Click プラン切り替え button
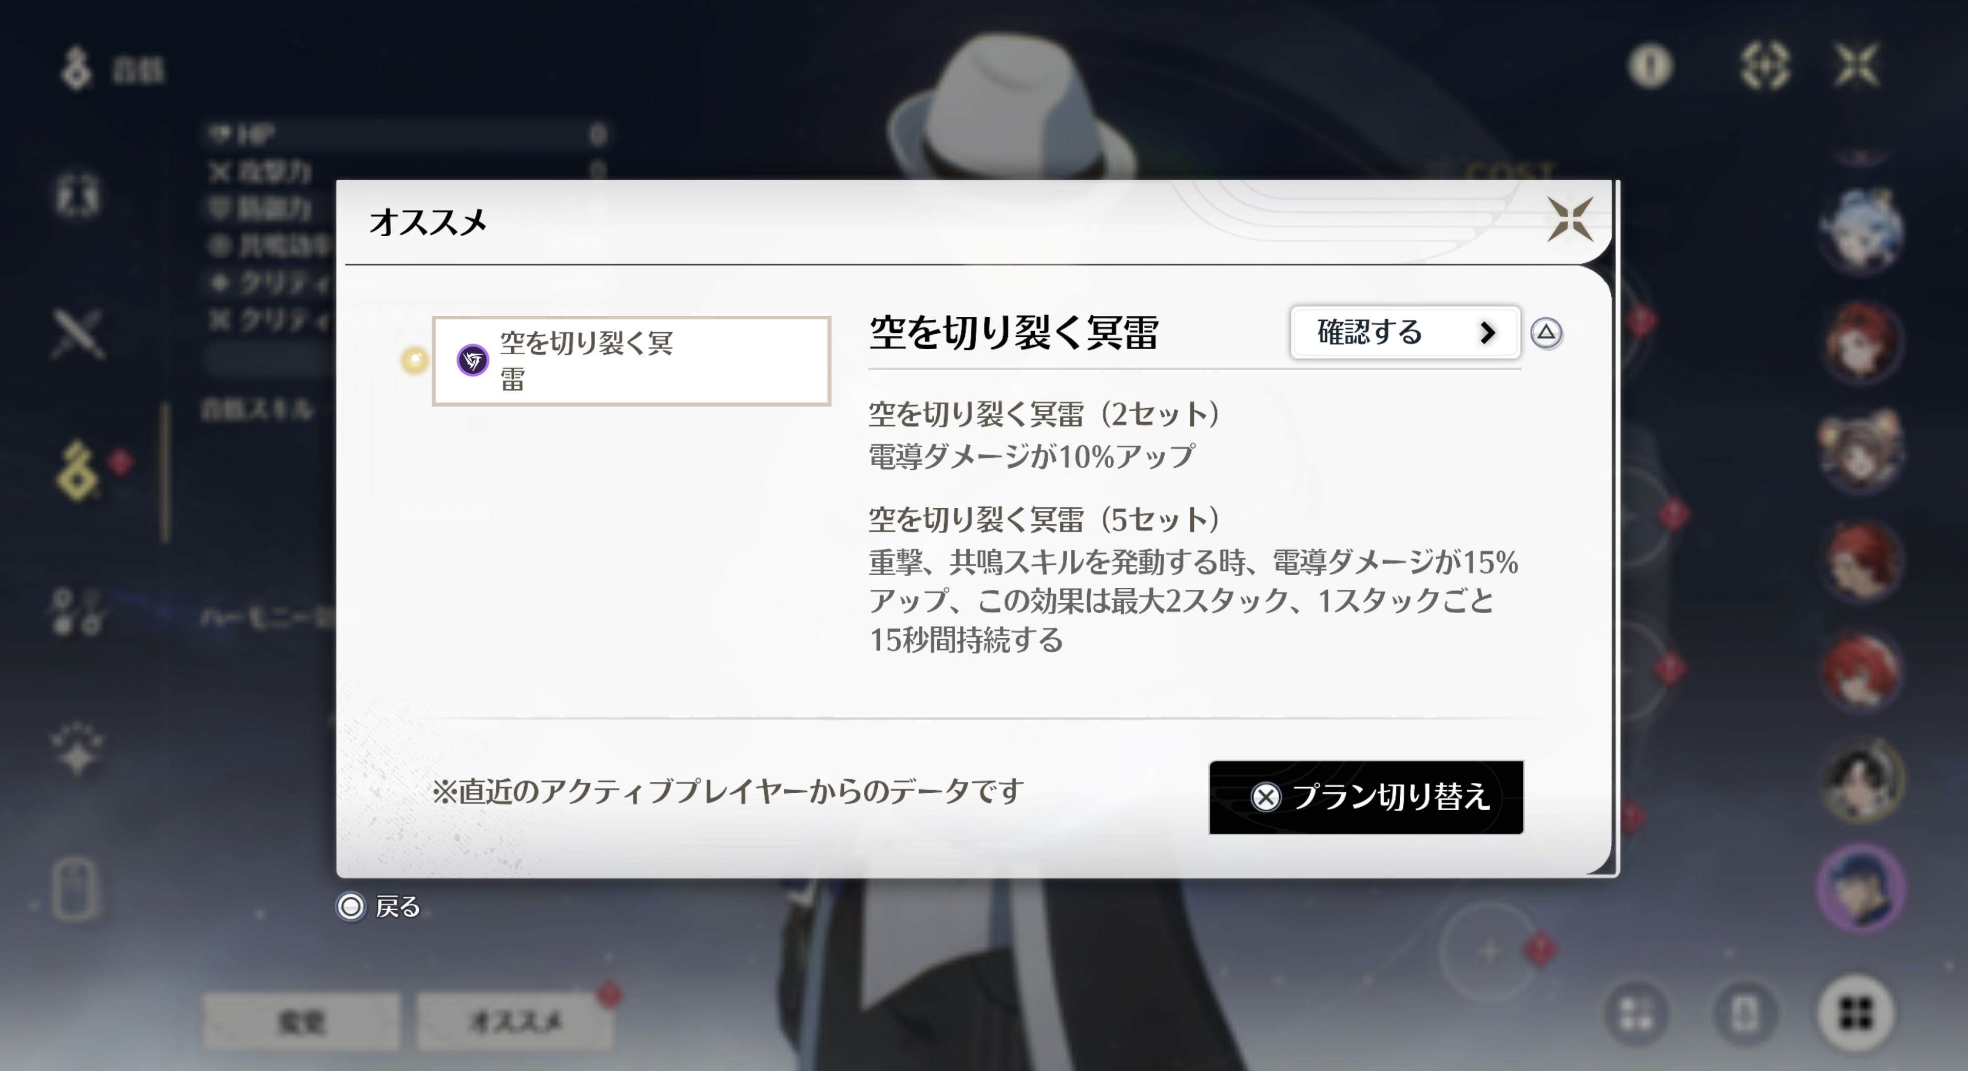This screenshot has height=1071, width=1968. pyautogui.click(x=1365, y=797)
